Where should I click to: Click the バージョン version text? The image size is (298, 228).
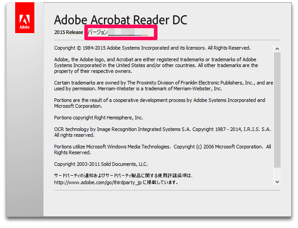98,32
